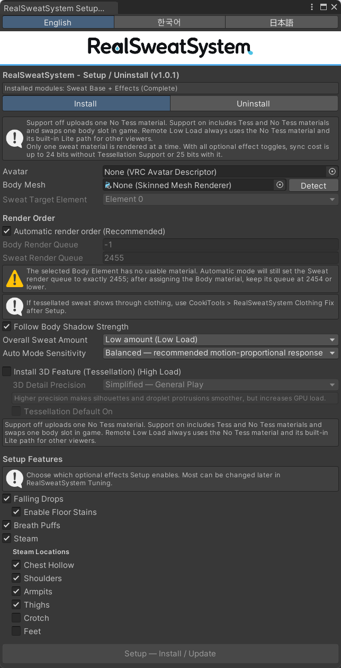Switch language to English
This screenshot has width=341, height=668.
pos(58,22)
